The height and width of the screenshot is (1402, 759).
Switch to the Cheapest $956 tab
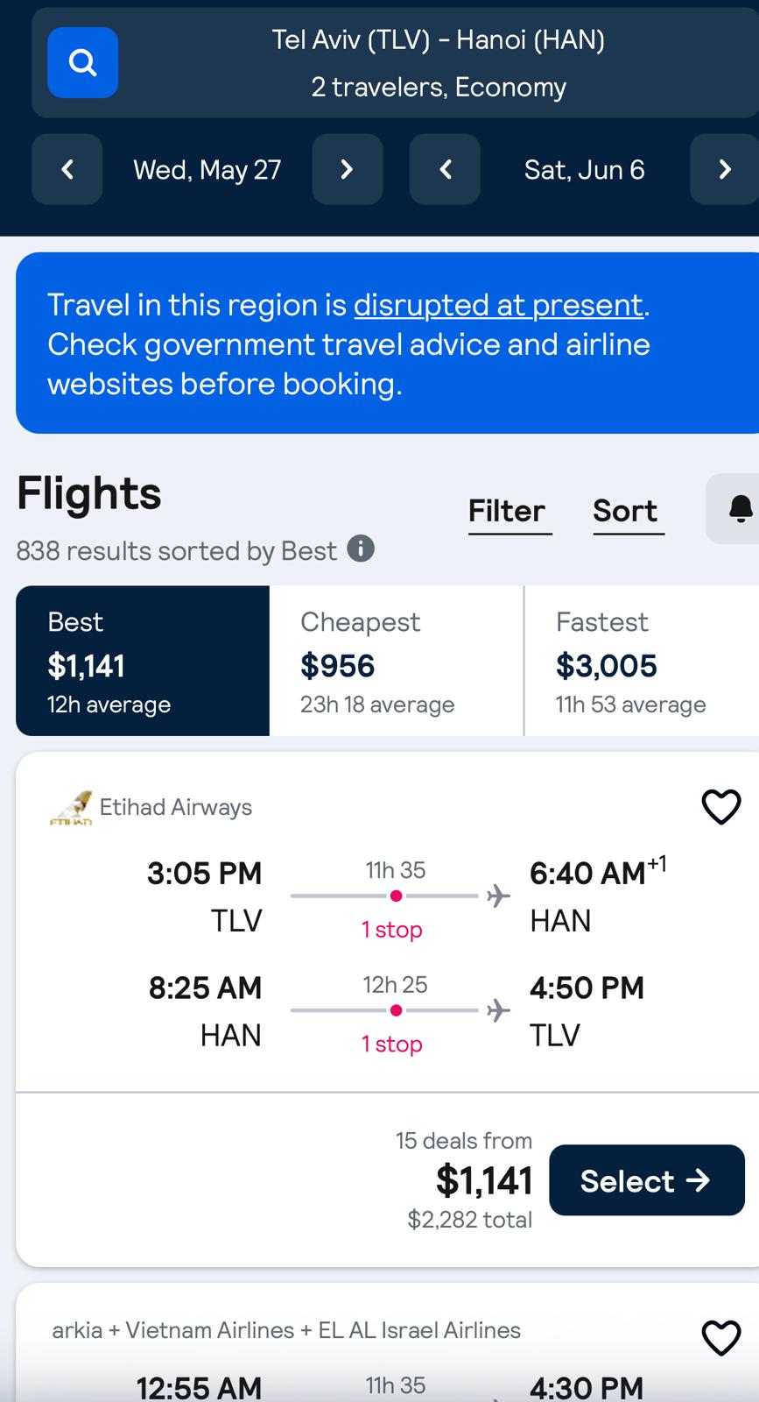point(397,661)
